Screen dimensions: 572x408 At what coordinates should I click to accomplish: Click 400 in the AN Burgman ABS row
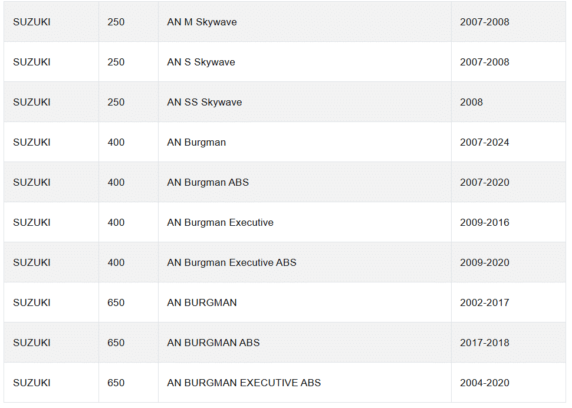coord(116,182)
